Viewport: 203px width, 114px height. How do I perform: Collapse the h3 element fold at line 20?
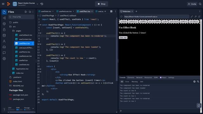pyautogui.click(x=41, y=72)
